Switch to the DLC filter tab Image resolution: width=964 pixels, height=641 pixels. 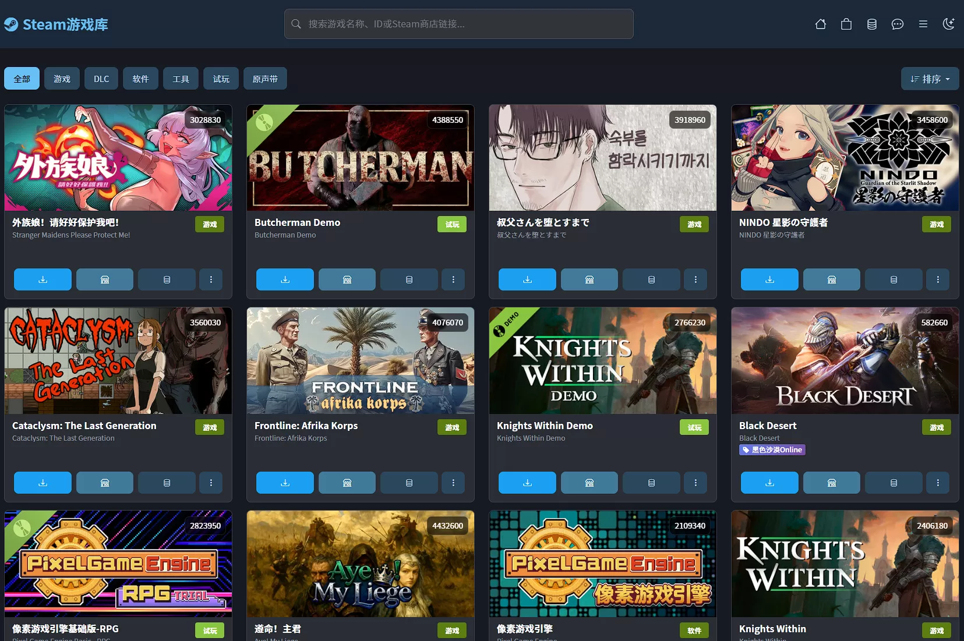pos(101,79)
